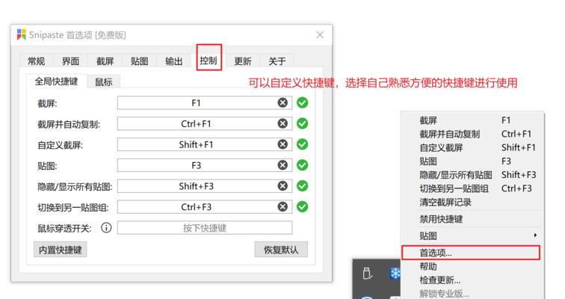The image size is (565, 299).
Task: Clear the 截屏 F1 shortcut field
Action: (282, 103)
